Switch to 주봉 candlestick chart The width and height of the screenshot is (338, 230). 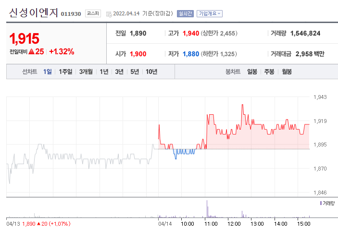(269, 72)
